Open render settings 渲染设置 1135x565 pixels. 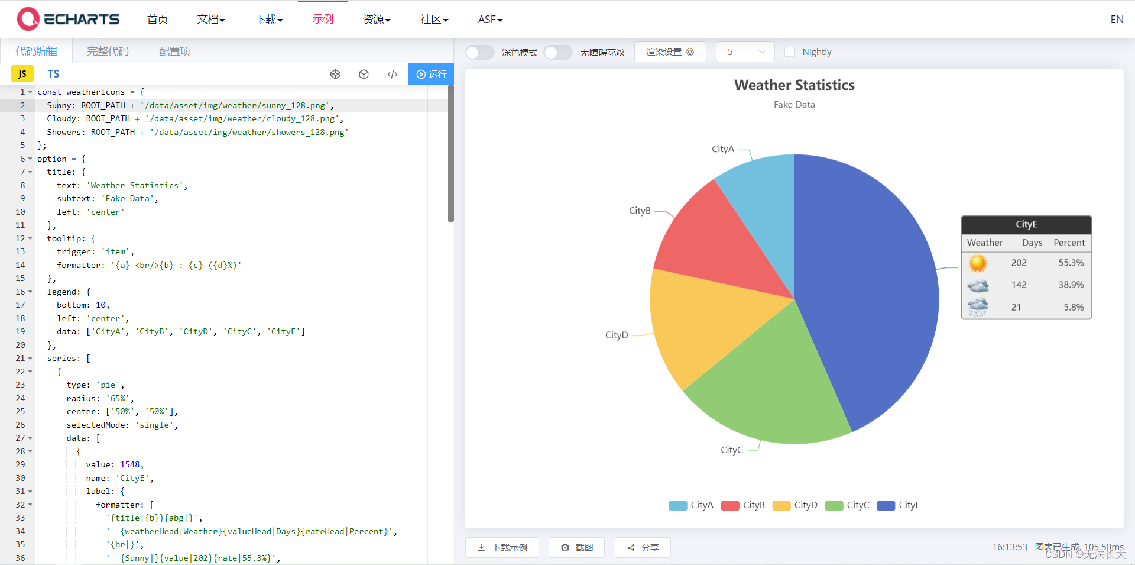point(670,52)
